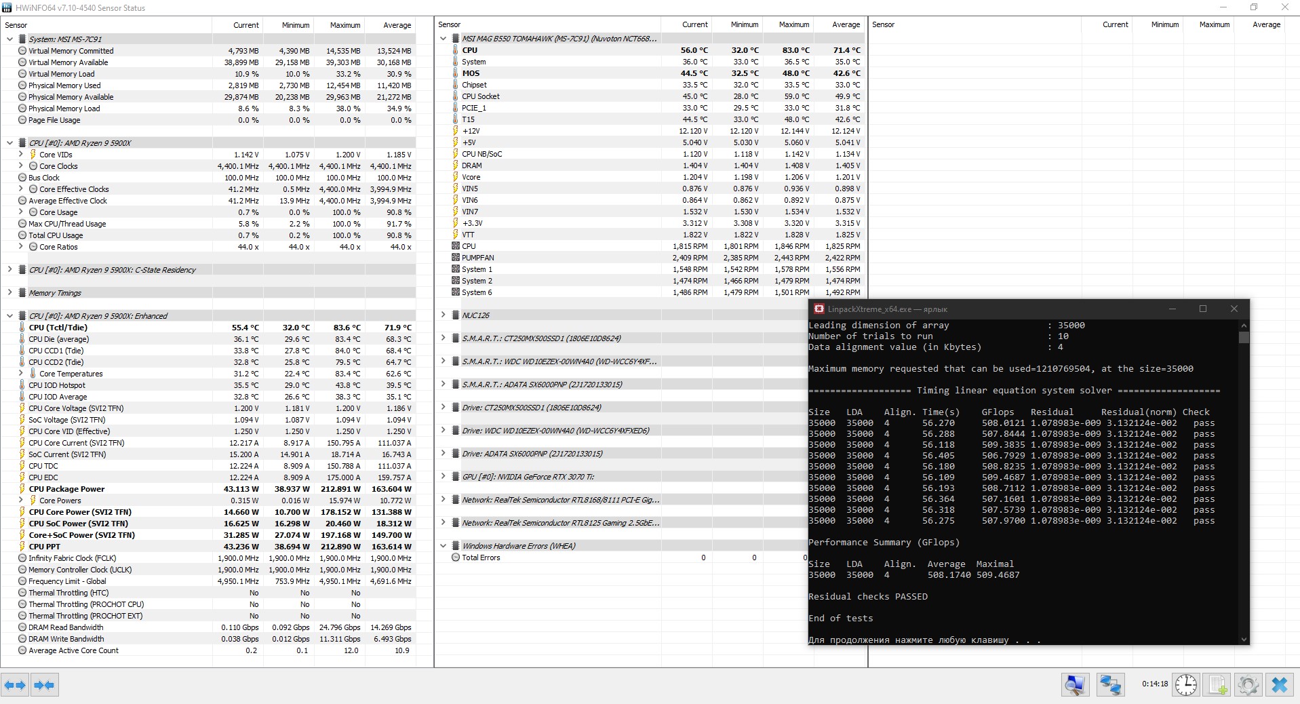Expand the Core Usage row
Screen dimensions: 1300x704
(x=21, y=212)
